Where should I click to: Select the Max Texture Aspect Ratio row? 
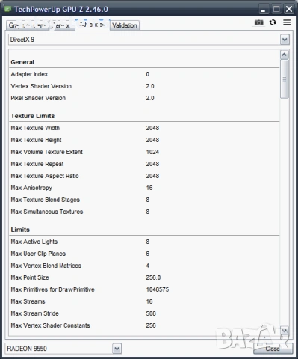tap(144, 176)
